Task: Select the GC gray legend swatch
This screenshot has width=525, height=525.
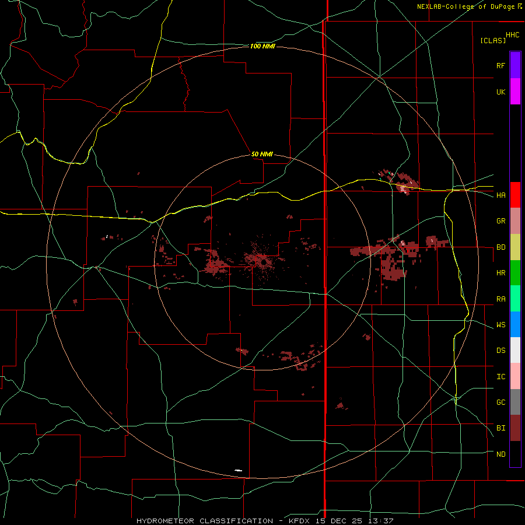Action: tap(515, 402)
